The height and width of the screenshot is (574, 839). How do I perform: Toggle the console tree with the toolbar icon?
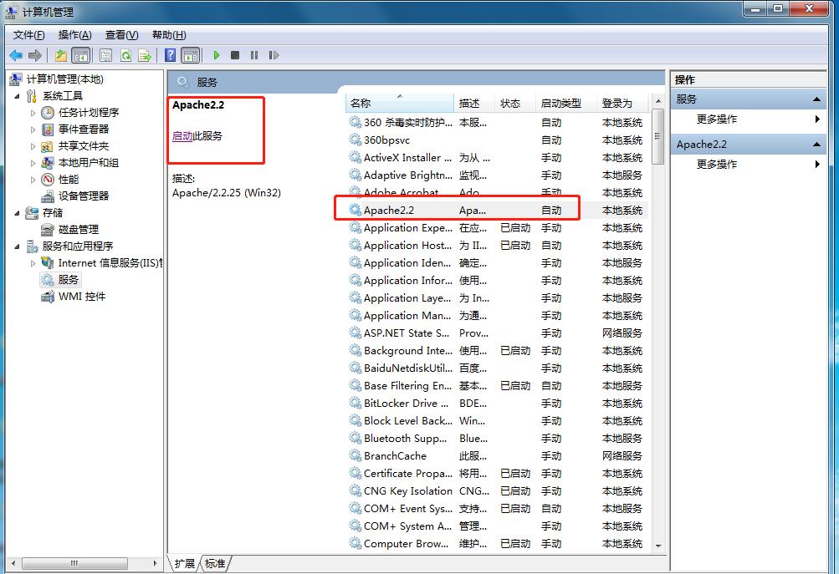[x=81, y=55]
